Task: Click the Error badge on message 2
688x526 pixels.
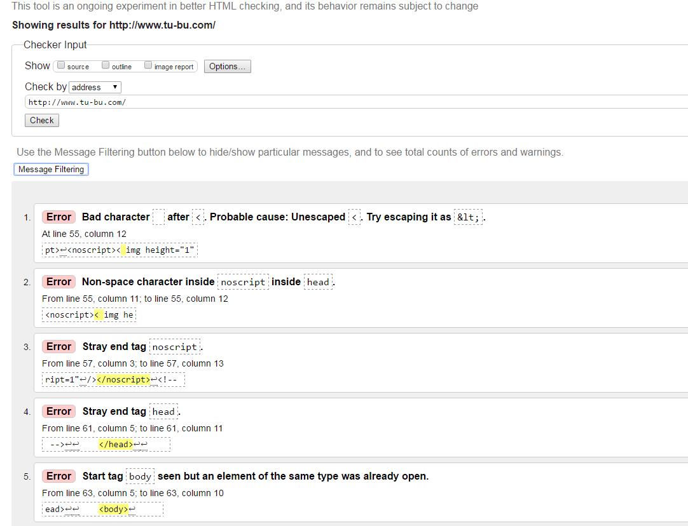Action: pyautogui.click(x=58, y=282)
